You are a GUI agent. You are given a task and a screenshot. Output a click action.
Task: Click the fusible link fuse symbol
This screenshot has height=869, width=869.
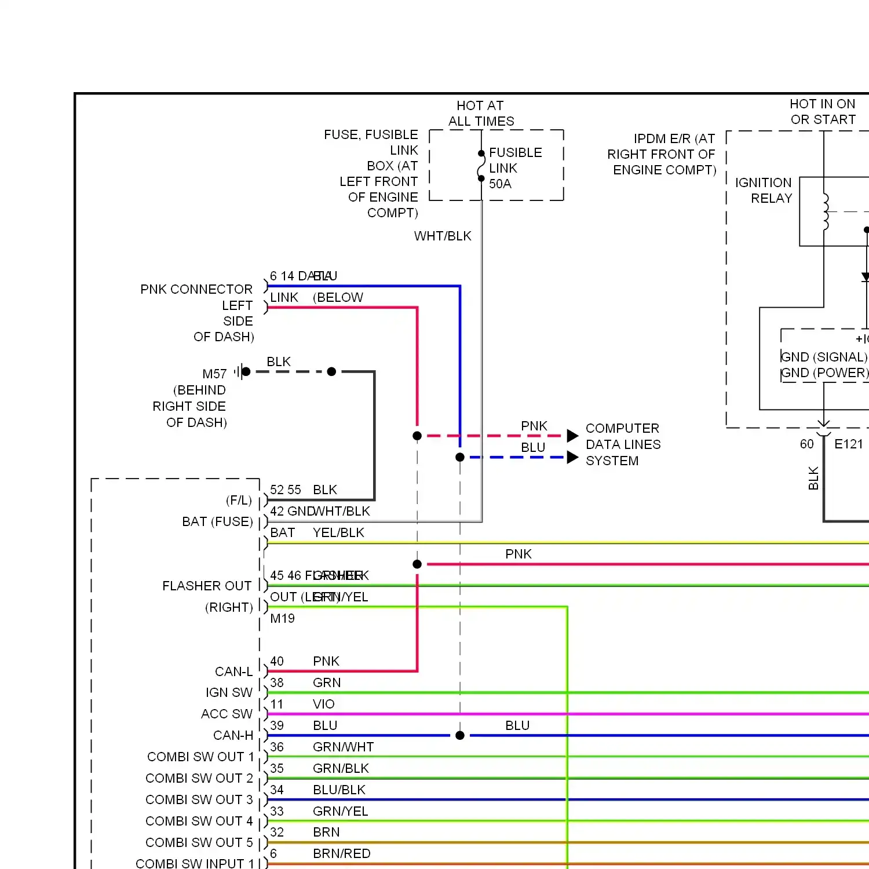481,166
